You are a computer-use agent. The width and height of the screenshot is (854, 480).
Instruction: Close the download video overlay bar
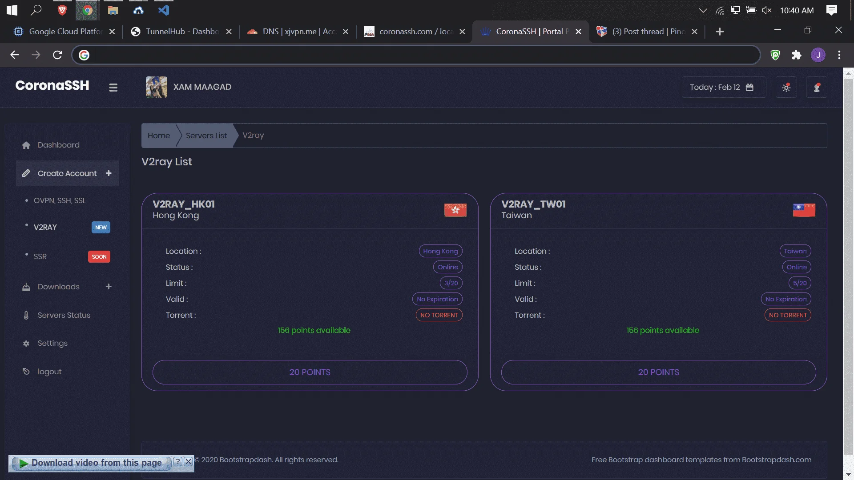188,461
